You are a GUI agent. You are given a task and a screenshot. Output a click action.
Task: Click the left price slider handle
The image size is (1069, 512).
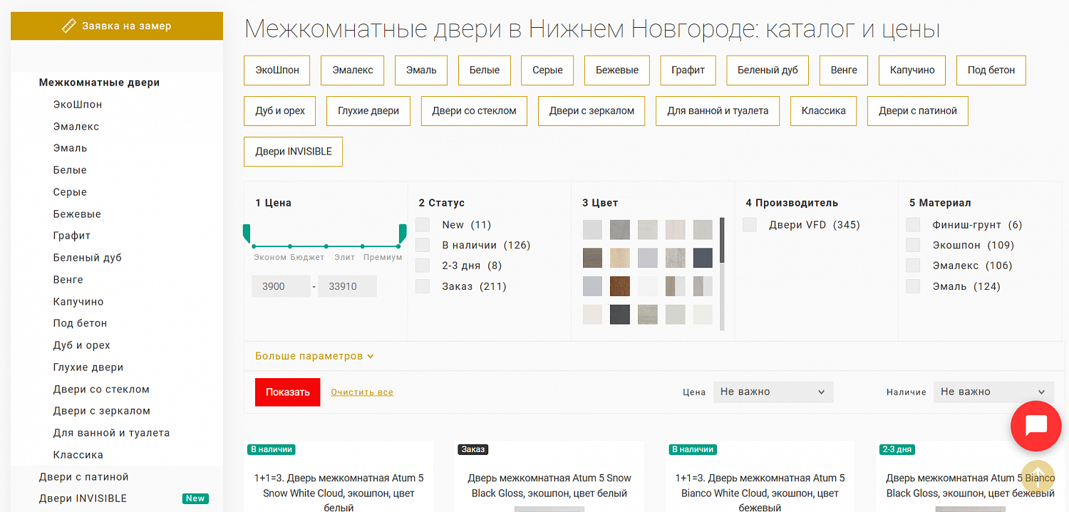247,234
